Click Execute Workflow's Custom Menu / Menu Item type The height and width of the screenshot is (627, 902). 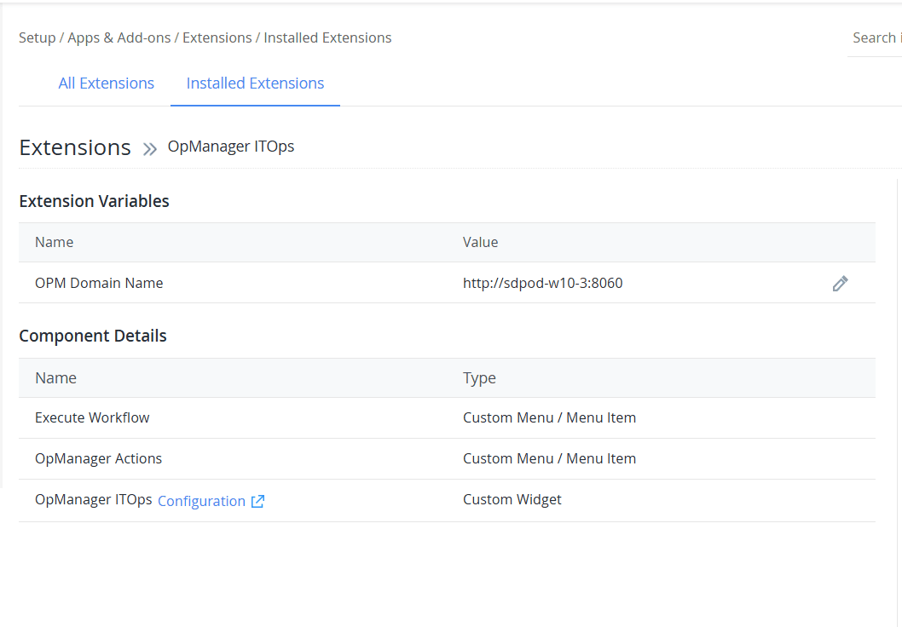click(x=549, y=417)
